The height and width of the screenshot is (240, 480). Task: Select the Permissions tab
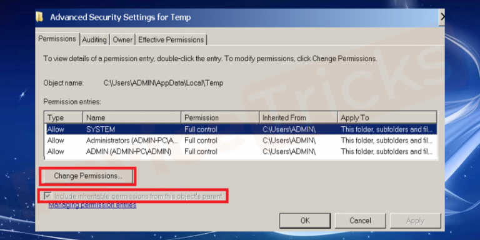pos(57,39)
